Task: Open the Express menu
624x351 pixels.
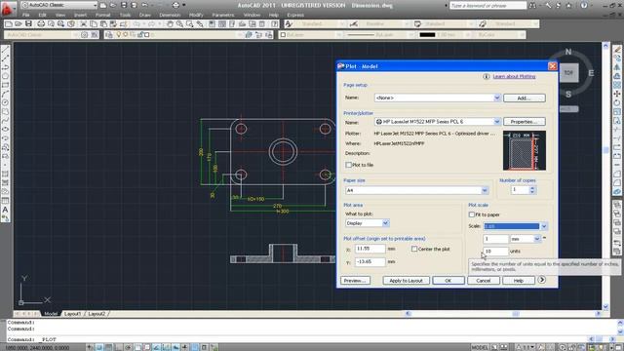Action: 295,15
